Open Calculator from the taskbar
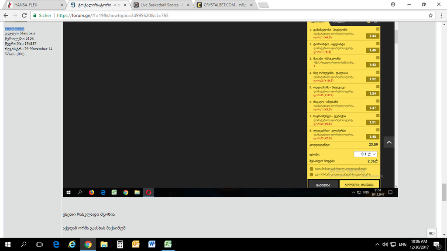 (x=120, y=244)
